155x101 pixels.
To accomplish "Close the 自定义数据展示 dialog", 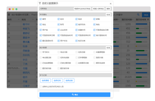I will click(111, 4).
